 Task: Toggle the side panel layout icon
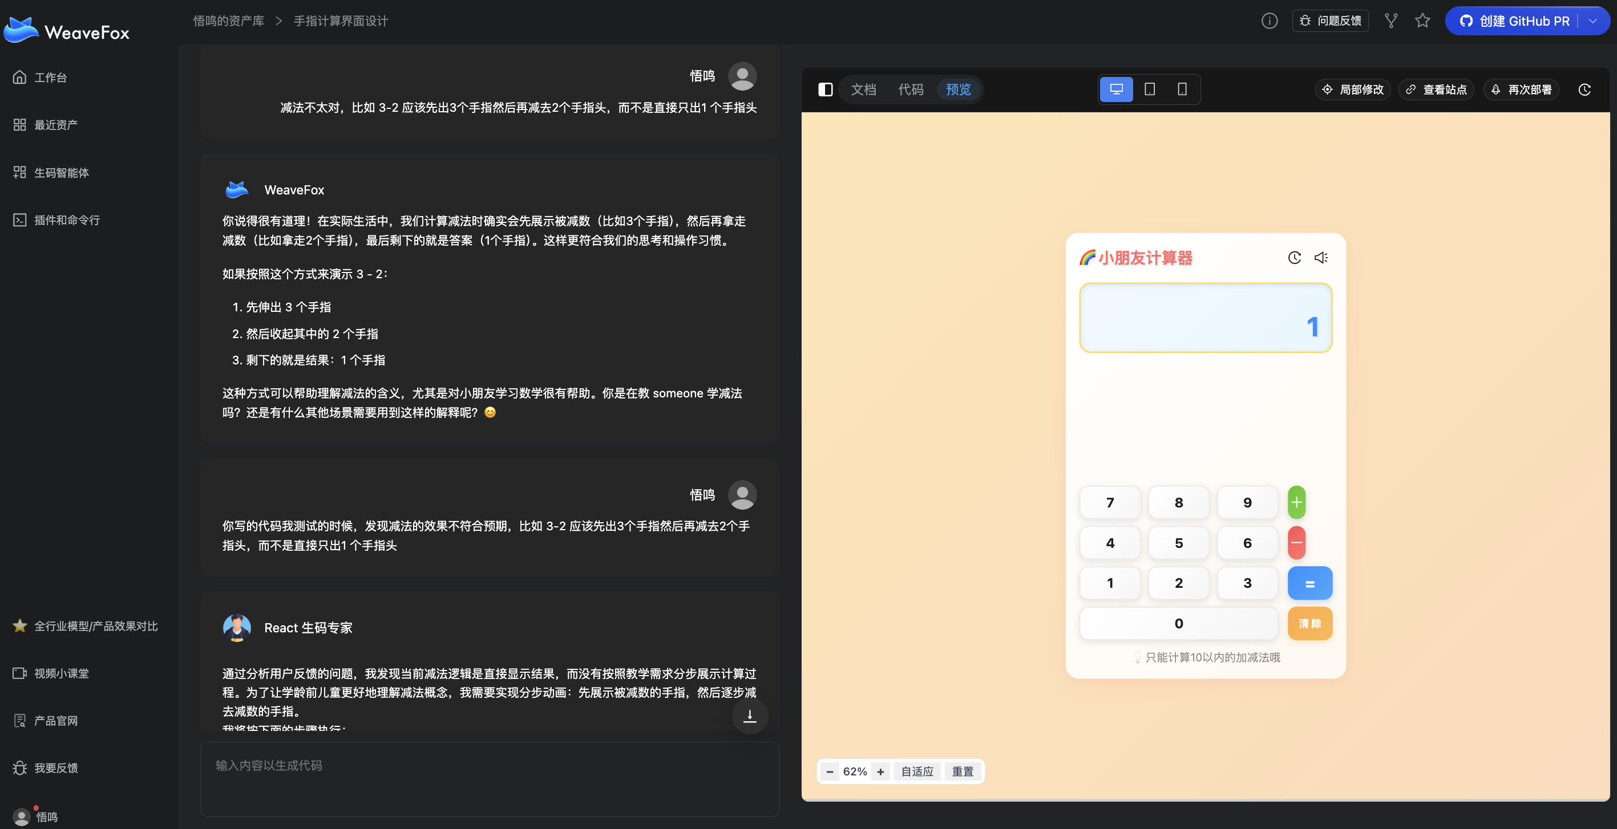826,90
